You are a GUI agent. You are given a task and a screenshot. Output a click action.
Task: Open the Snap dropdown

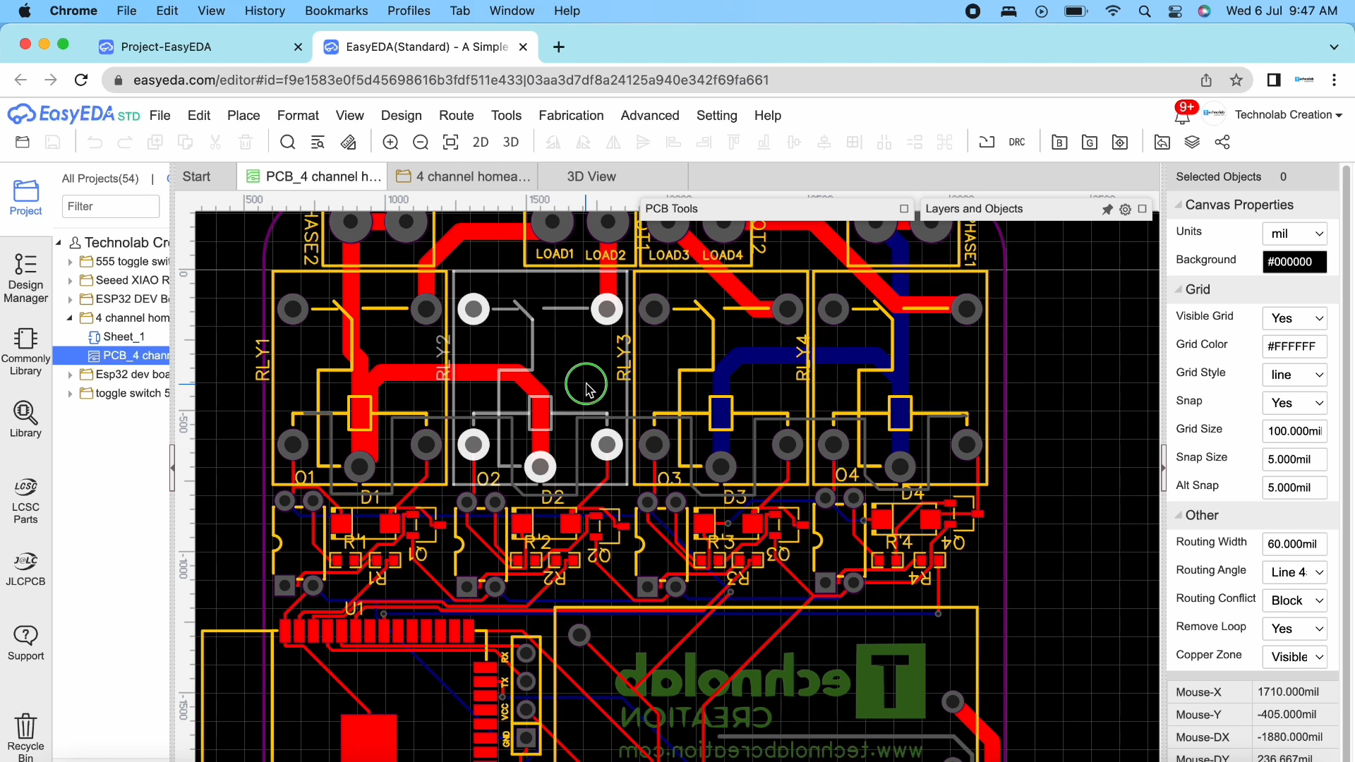coord(1294,403)
